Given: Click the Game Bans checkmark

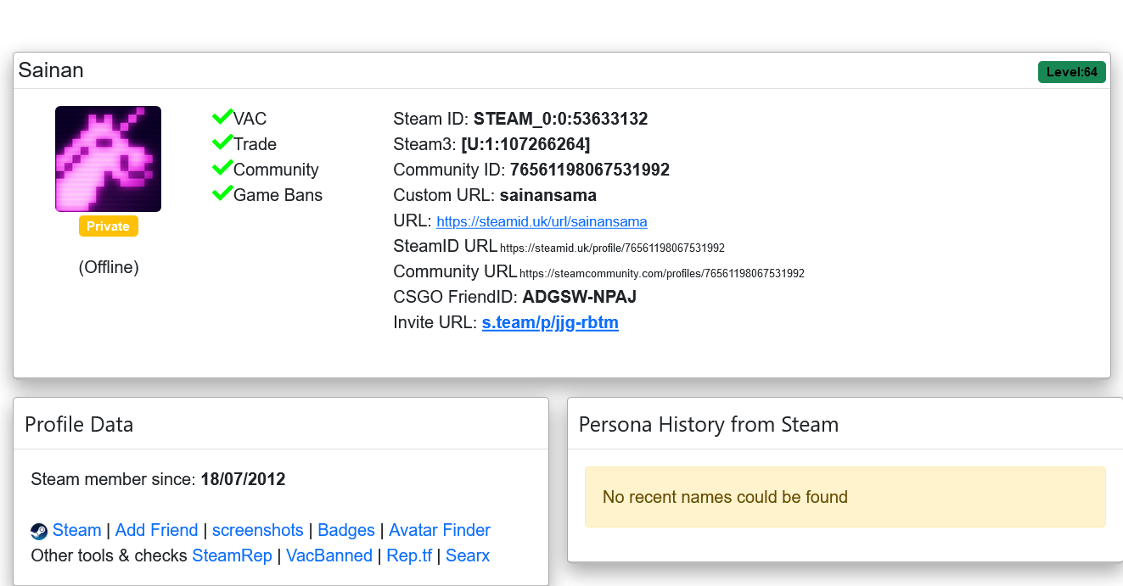Looking at the screenshot, I should [x=222, y=193].
